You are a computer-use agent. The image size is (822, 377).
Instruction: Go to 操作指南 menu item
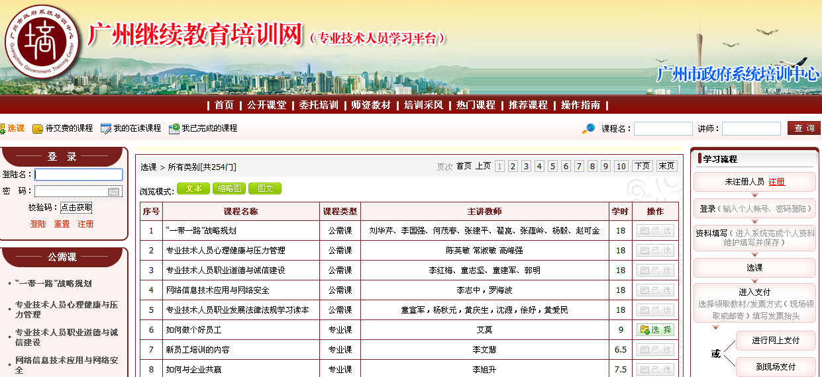click(580, 105)
